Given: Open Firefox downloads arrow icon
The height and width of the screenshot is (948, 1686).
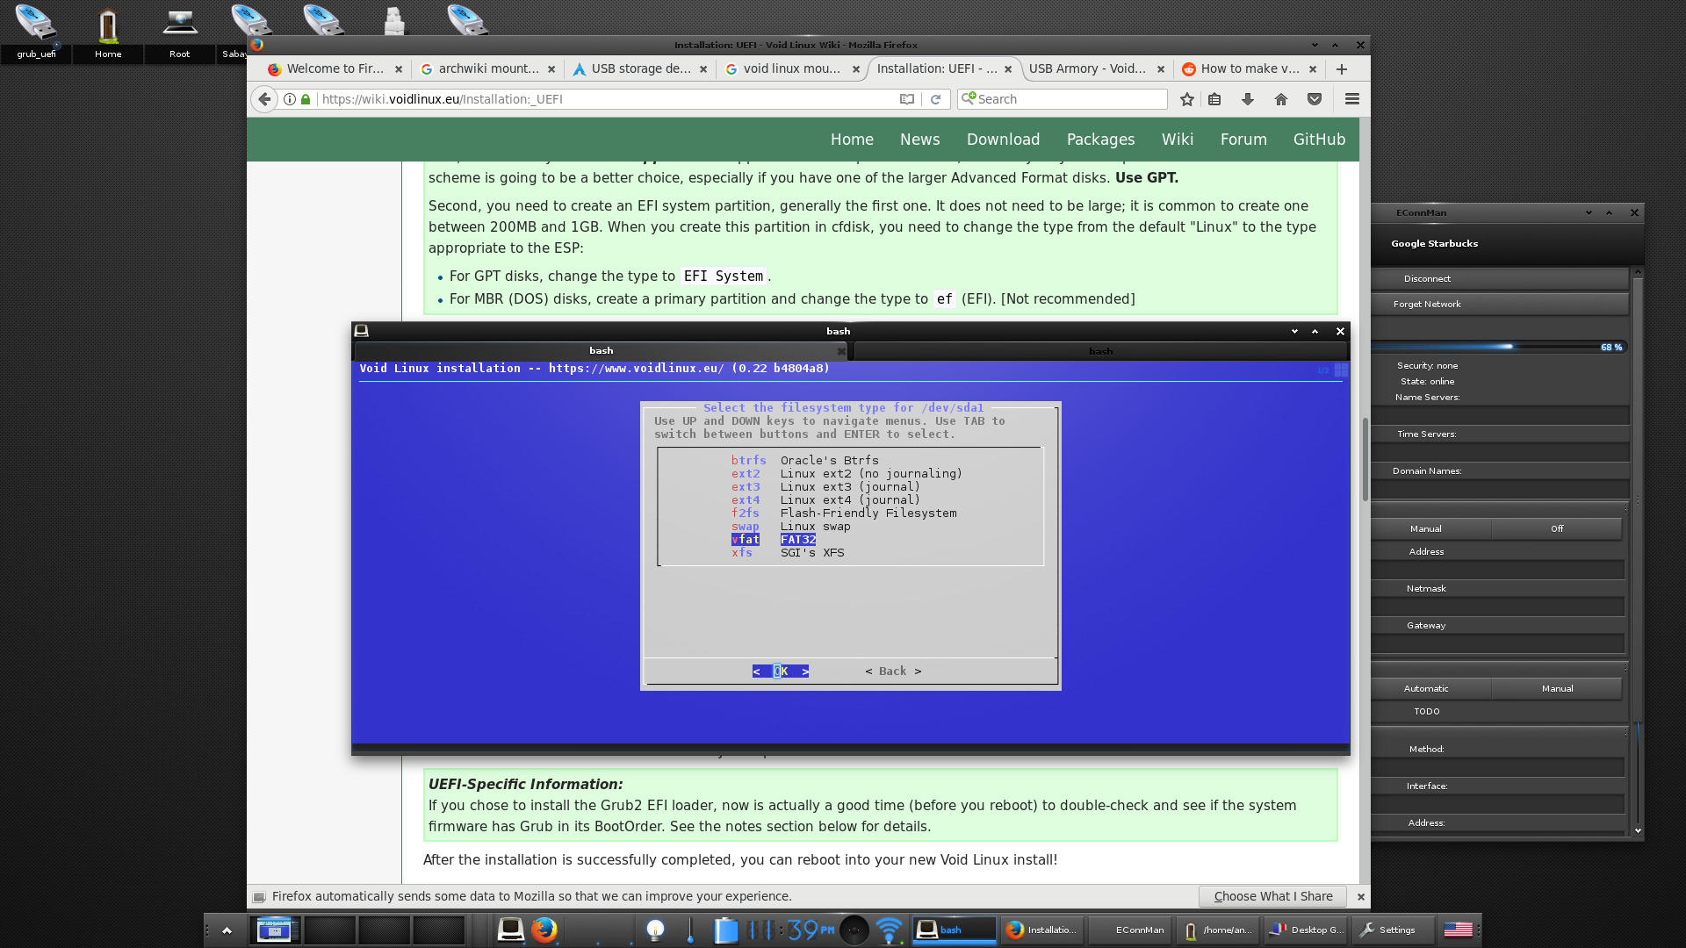Looking at the screenshot, I should click(x=1248, y=99).
